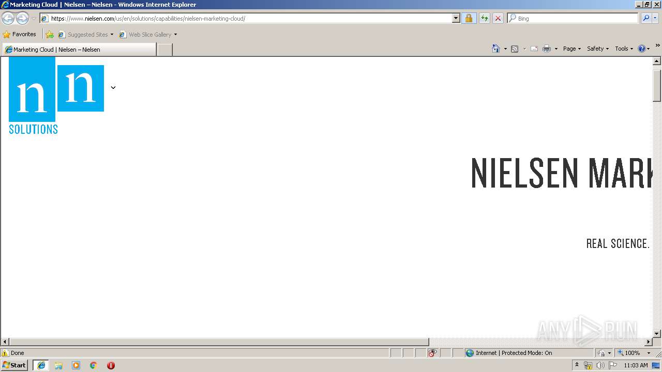Image resolution: width=662 pixels, height=372 pixels.
Task: Click the second Nielsen n logo
Action: 81,88
